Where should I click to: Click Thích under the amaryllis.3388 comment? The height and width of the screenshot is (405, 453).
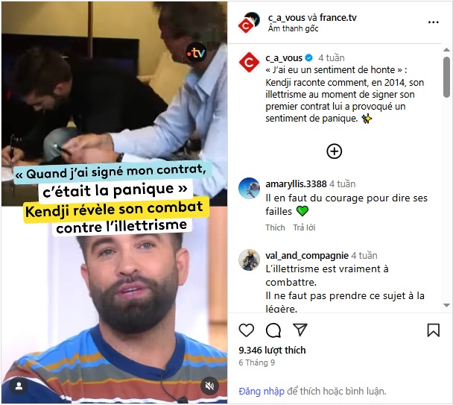(275, 227)
